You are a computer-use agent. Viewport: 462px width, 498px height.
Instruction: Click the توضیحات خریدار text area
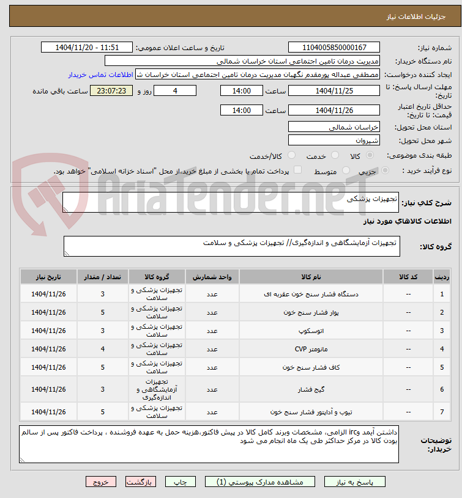point(209,444)
